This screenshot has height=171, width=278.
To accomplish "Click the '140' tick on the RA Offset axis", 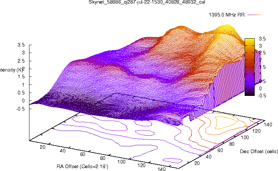I will pyautogui.click(x=161, y=169).
